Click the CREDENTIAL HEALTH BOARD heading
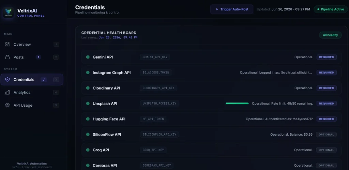Image resolution: width=349 pixels, height=170 pixels. pos(109,33)
